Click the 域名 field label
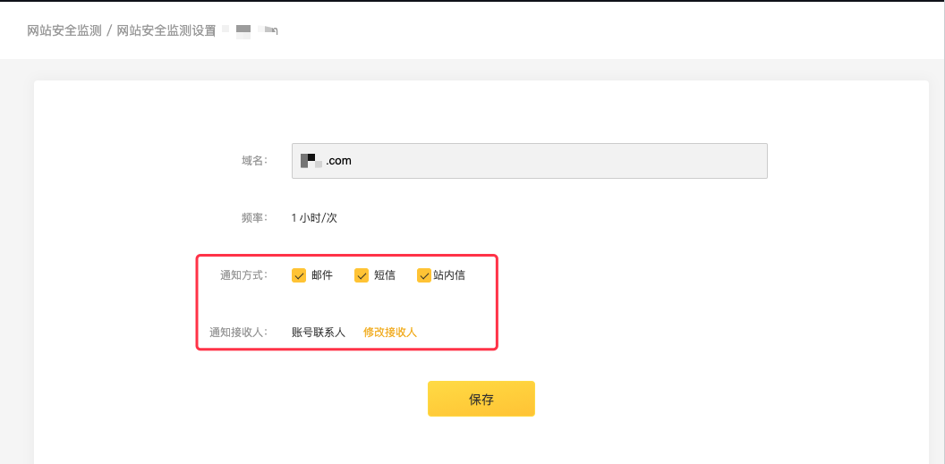 point(254,161)
